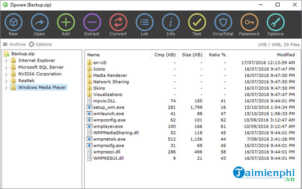Select the wmpnssci.dll file

(x=190, y=152)
